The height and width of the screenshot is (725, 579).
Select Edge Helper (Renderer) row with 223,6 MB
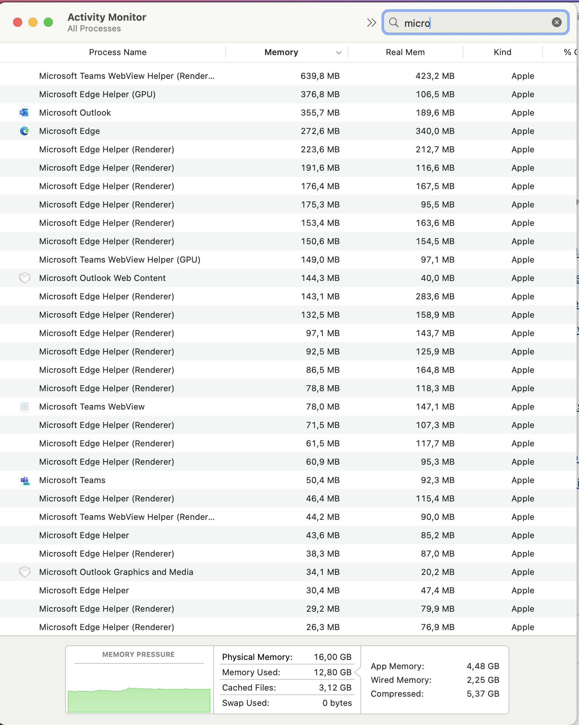pos(288,149)
